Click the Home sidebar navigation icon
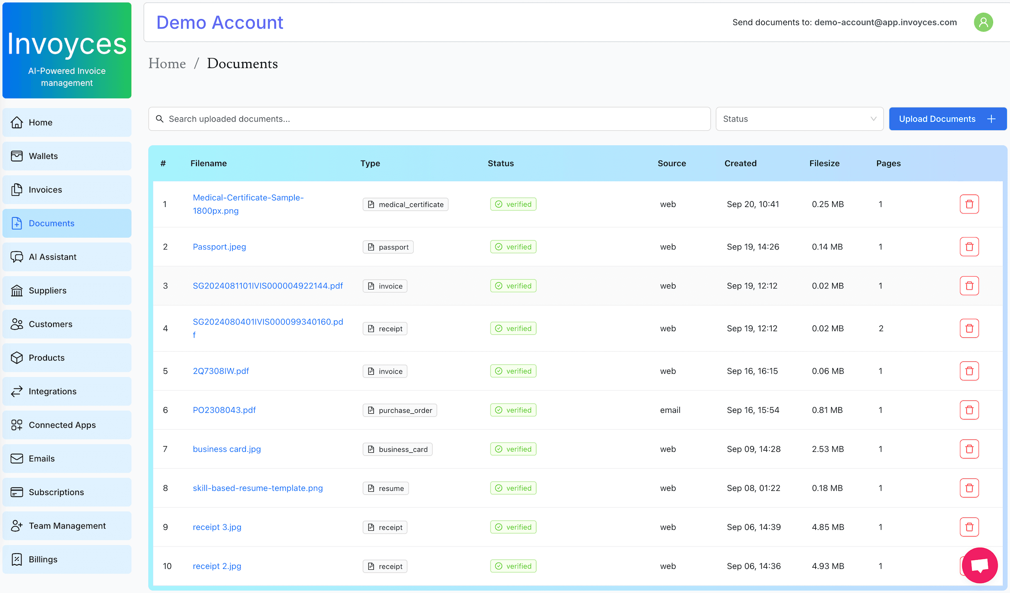 pos(17,122)
